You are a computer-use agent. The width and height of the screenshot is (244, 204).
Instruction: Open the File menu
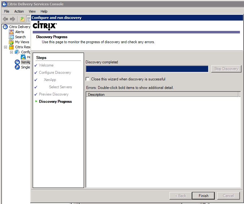coord(7,11)
